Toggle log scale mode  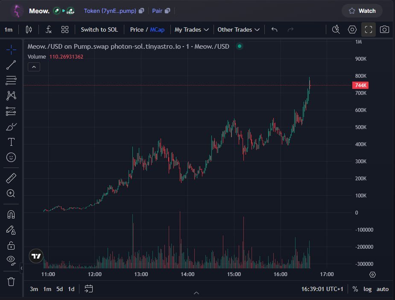tap(367, 289)
